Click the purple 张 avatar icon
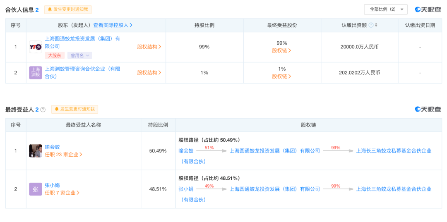447x222 pixels. click(36, 189)
